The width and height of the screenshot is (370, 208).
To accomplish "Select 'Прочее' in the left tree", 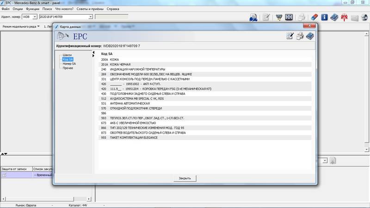I will pyautogui.click(x=68, y=68).
